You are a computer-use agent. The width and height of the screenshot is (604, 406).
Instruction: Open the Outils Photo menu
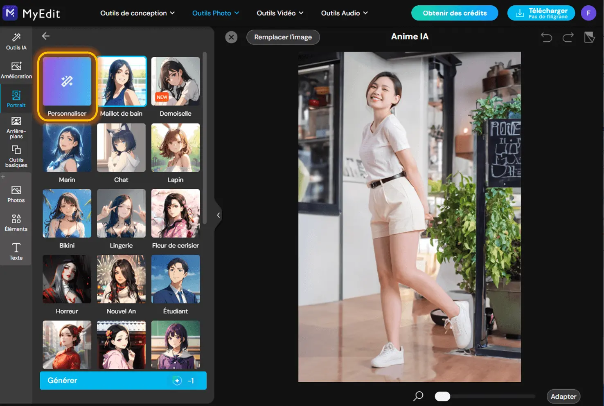click(x=216, y=13)
